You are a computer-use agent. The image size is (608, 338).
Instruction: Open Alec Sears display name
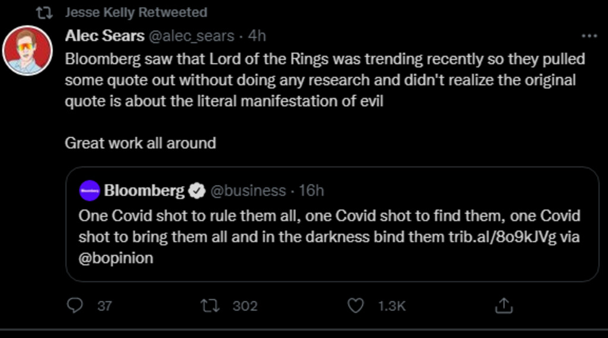[x=104, y=36]
